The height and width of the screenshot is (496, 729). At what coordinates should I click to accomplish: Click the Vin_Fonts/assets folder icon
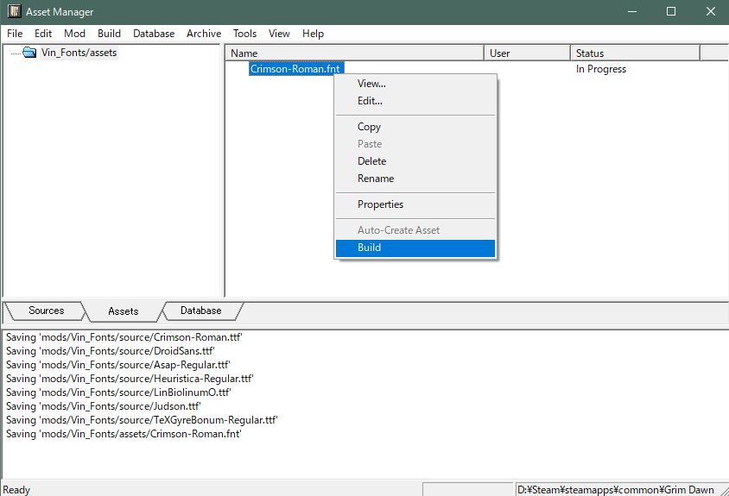pos(29,53)
